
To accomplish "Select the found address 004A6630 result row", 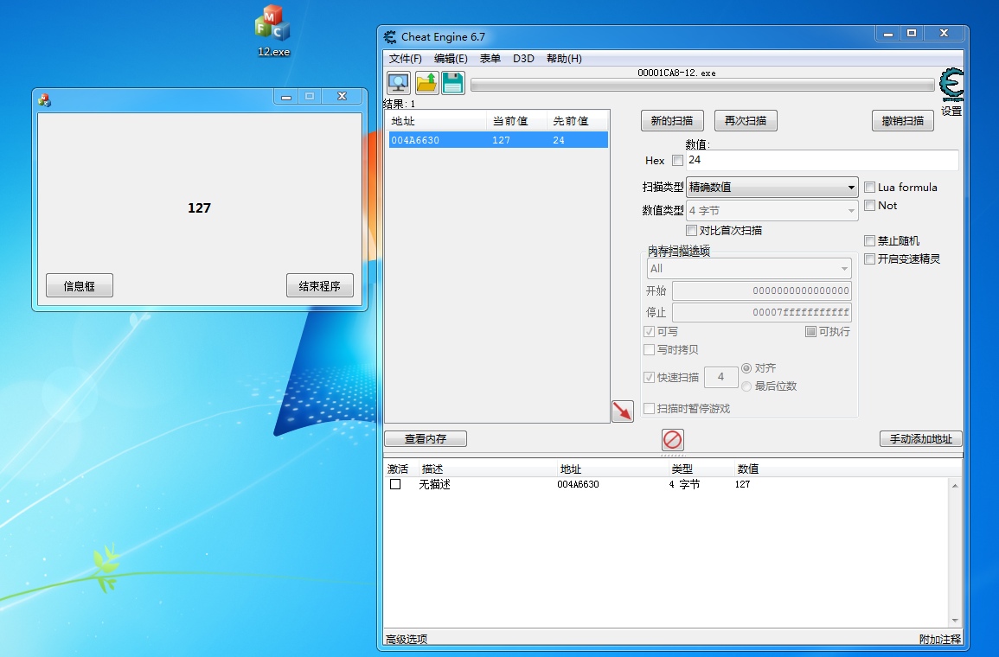I will pyautogui.click(x=498, y=140).
